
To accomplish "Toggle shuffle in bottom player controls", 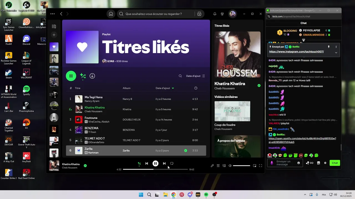I will pyautogui.click(x=139, y=164).
